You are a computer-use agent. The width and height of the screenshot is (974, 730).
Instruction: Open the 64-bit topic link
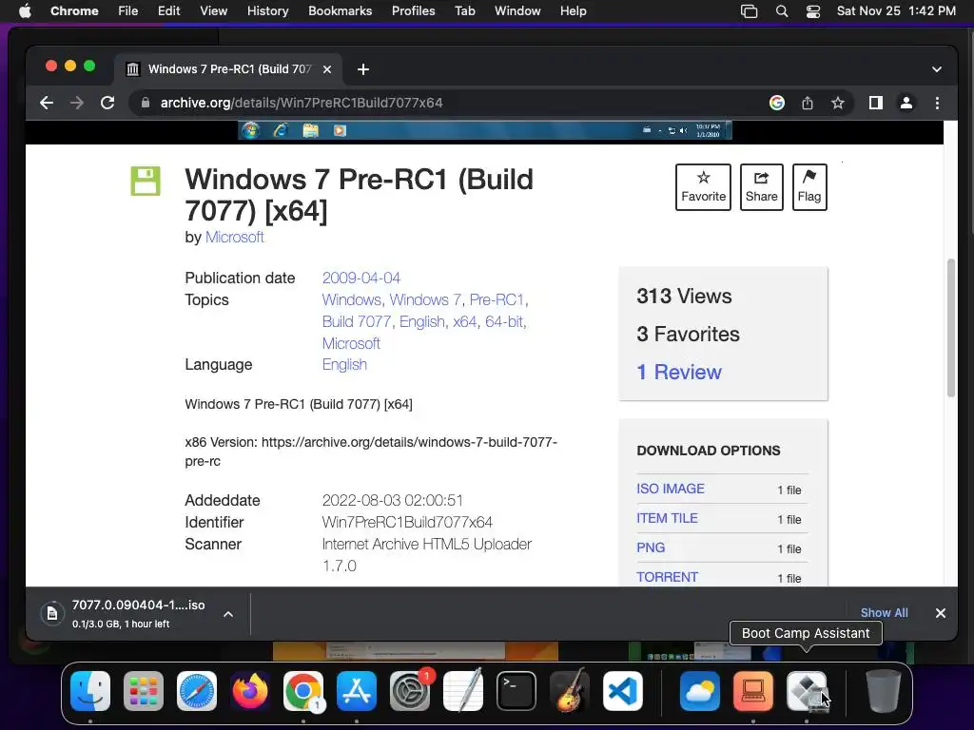coord(504,321)
